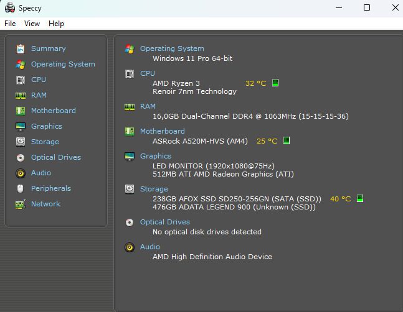Click '512MB ATI AMD Radeon Graphics' text
Image resolution: width=403 pixels, height=312 pixels.
click(x=223, y=174)
